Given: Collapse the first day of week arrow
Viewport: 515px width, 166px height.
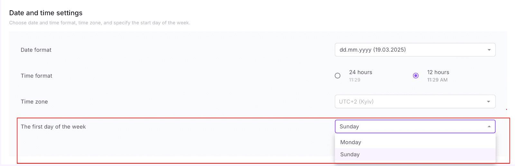Looking at the screenshot, I should coord(489,127).
